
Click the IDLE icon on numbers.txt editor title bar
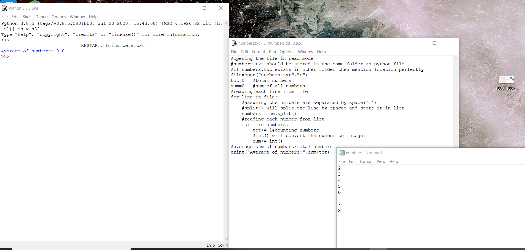[234, 43]
